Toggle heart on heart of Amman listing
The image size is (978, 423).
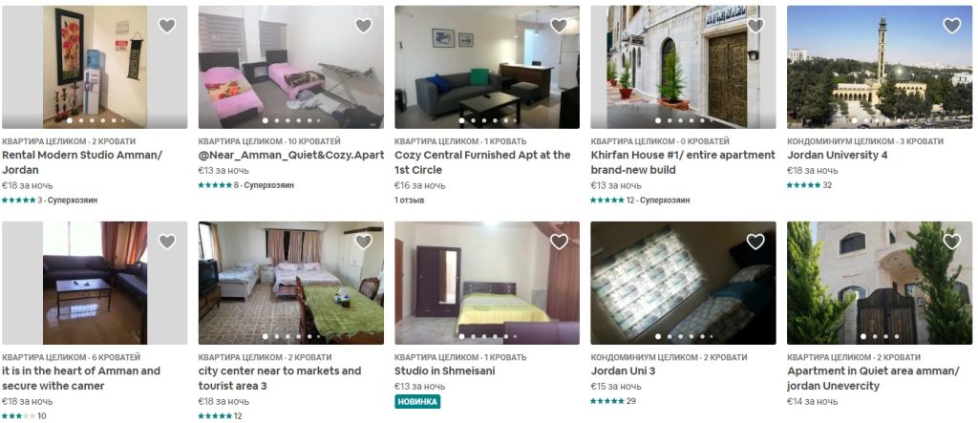click(x=166, y=242)
